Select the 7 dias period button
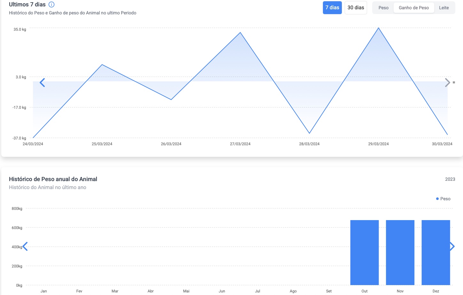This screenshot has width=463, height=295. 332,8
